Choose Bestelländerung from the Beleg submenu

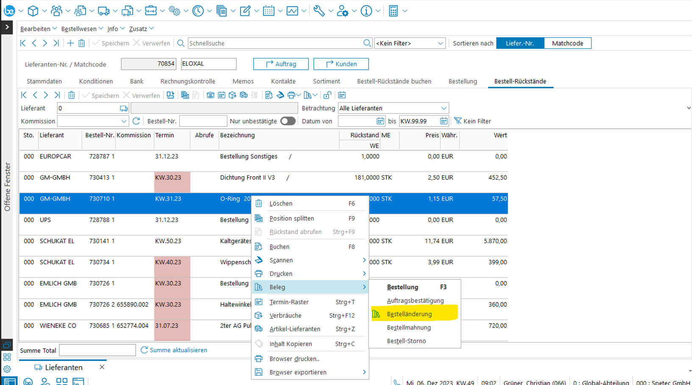(409, 314)
